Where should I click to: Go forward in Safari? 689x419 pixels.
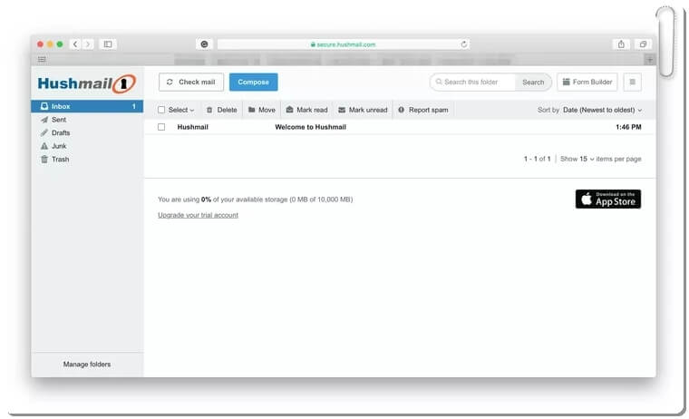point(88,44)
